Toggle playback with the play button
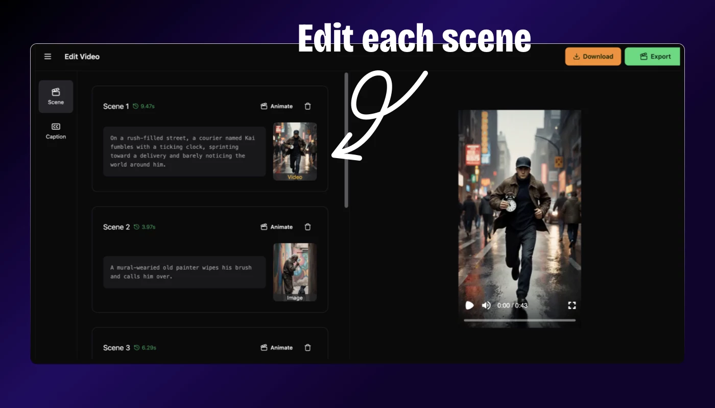 click(x=469, y=305)
